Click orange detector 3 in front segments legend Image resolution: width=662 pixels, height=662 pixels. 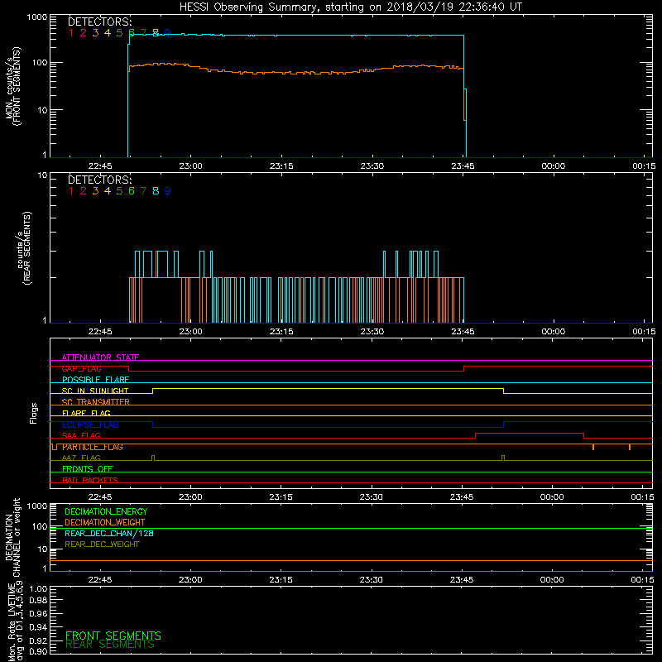click(x=95, y=32)
